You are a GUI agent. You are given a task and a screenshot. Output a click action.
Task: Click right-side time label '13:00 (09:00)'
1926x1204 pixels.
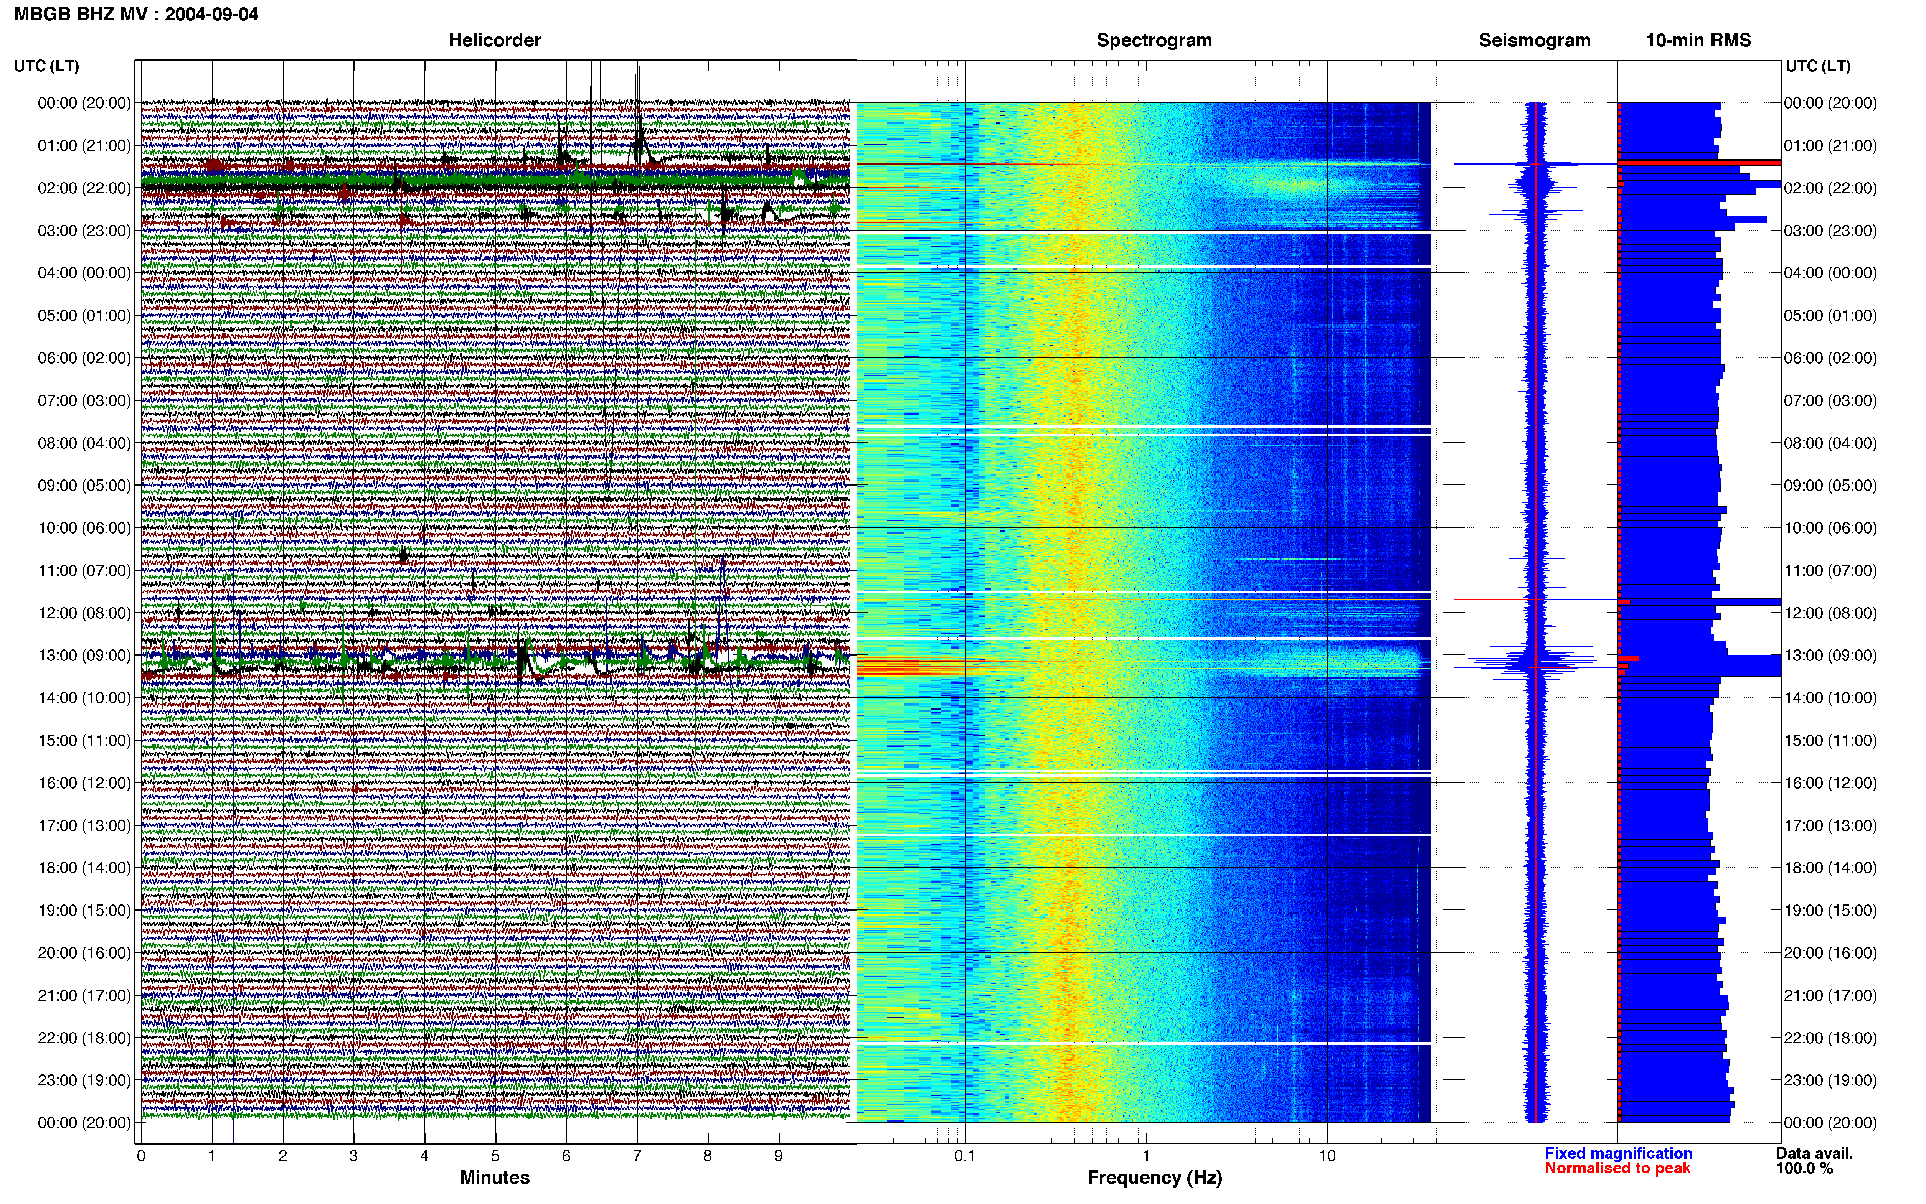(x=1830, y=656)
